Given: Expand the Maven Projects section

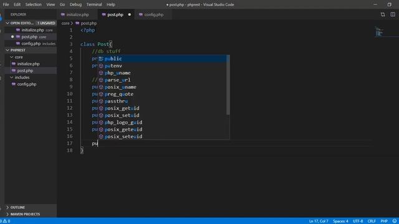Looking at the screenshot, I should [x=31, y=214].
